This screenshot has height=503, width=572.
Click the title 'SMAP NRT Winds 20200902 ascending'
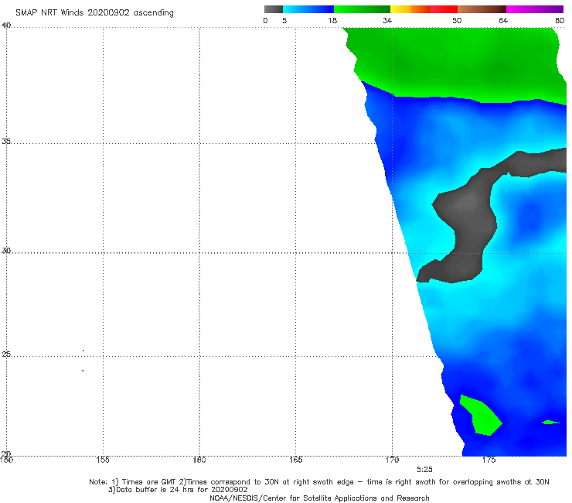[94, 12]
